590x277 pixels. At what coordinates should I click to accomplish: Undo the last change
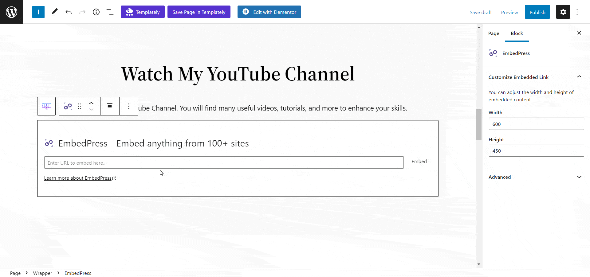click(x=69, y=12)
